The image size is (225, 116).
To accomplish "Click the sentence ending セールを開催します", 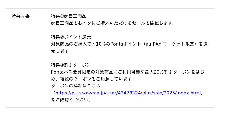I will click(113, 23).
